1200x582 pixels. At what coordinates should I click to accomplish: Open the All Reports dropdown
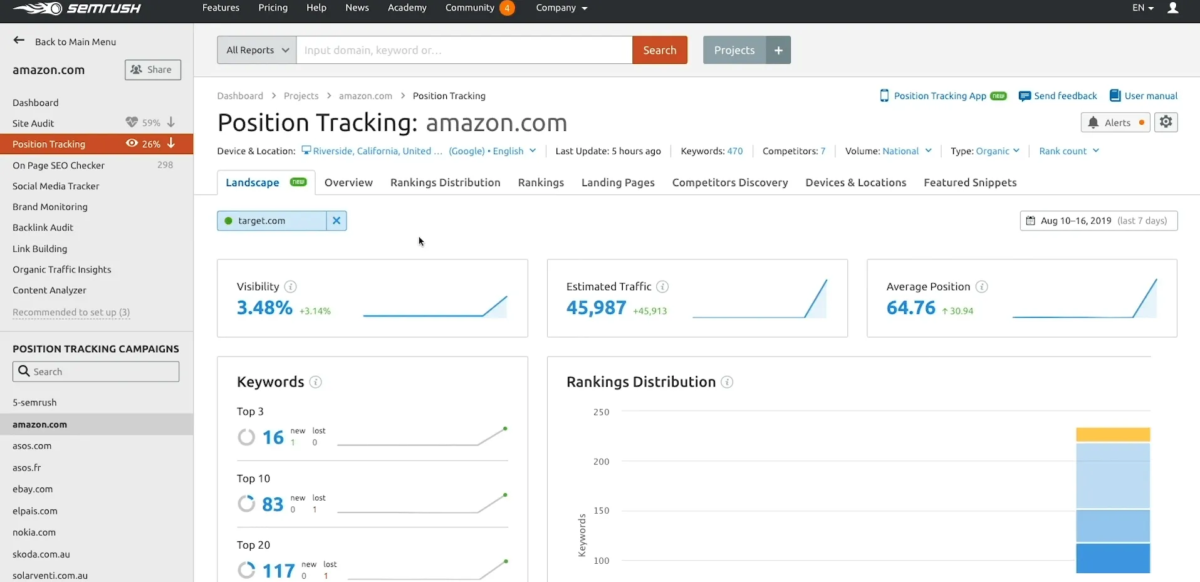(257, 50)
